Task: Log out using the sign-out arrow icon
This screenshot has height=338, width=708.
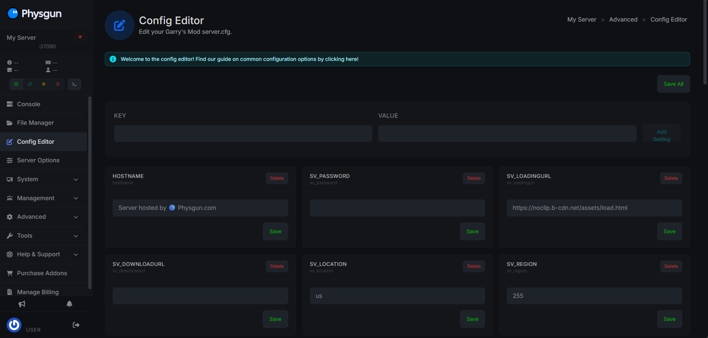Action: [76, 325]
